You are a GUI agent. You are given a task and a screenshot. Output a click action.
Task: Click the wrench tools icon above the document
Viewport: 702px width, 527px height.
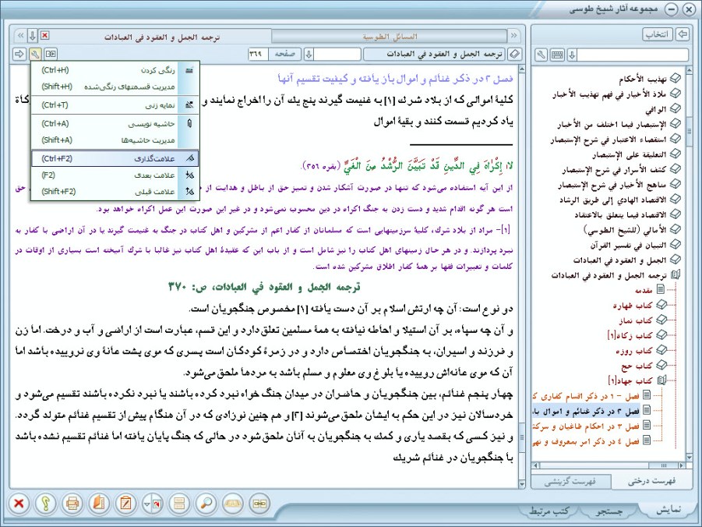35,55
